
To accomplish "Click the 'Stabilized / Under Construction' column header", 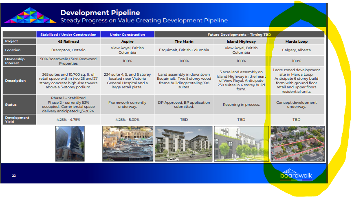I will coord(68,35).
